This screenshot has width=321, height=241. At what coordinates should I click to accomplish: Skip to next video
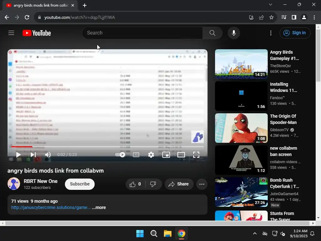[x=33, y=155]
